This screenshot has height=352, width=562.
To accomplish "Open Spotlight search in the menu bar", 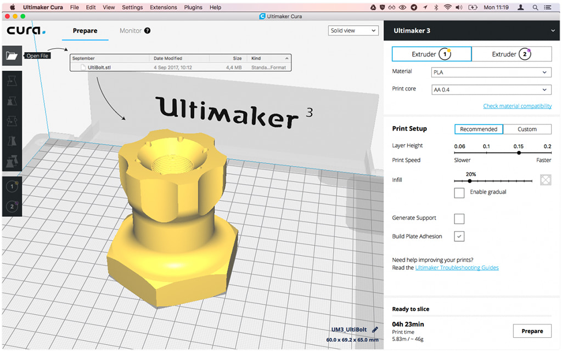I will click(535, 7).
